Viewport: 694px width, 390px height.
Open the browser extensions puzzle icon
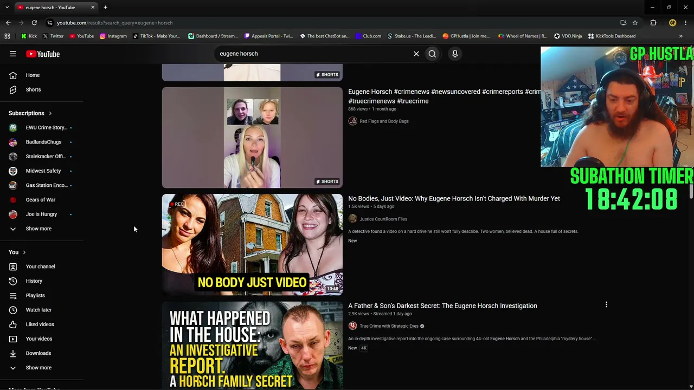pyautogui.click(x=653, y=23)
